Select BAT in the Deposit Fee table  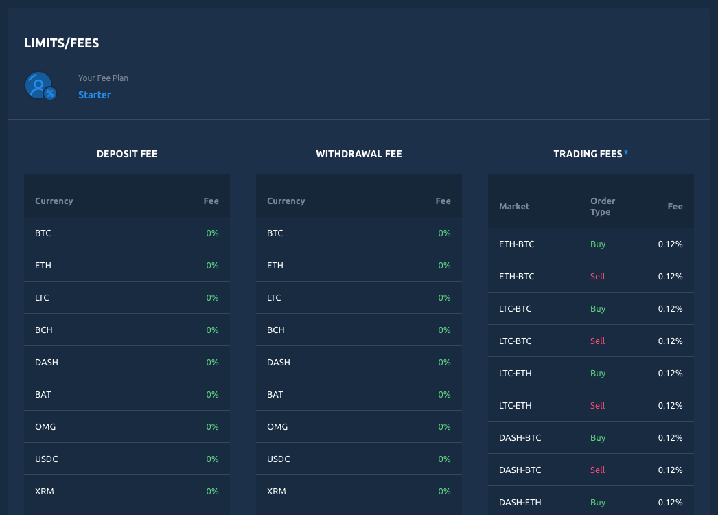coord(43,395)
